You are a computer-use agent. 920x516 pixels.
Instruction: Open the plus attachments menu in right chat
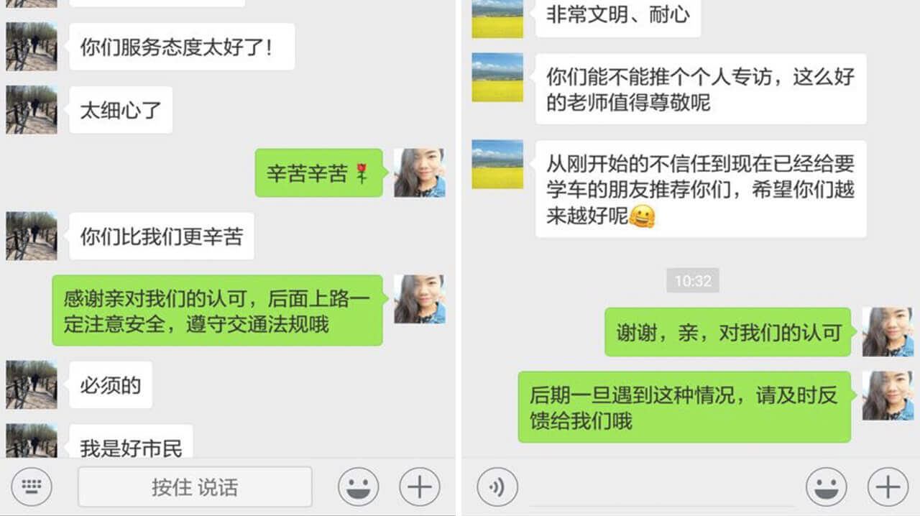888,487
